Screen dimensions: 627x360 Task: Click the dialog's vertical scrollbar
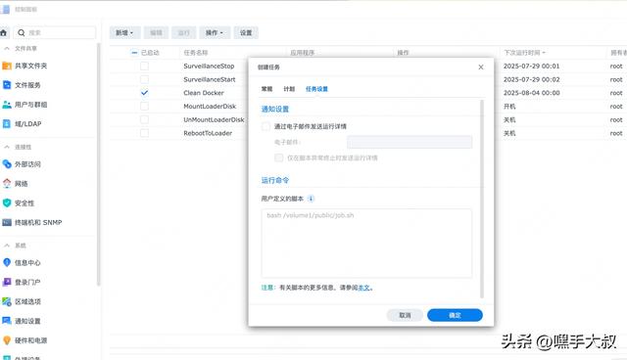click(x=481, y=199)
